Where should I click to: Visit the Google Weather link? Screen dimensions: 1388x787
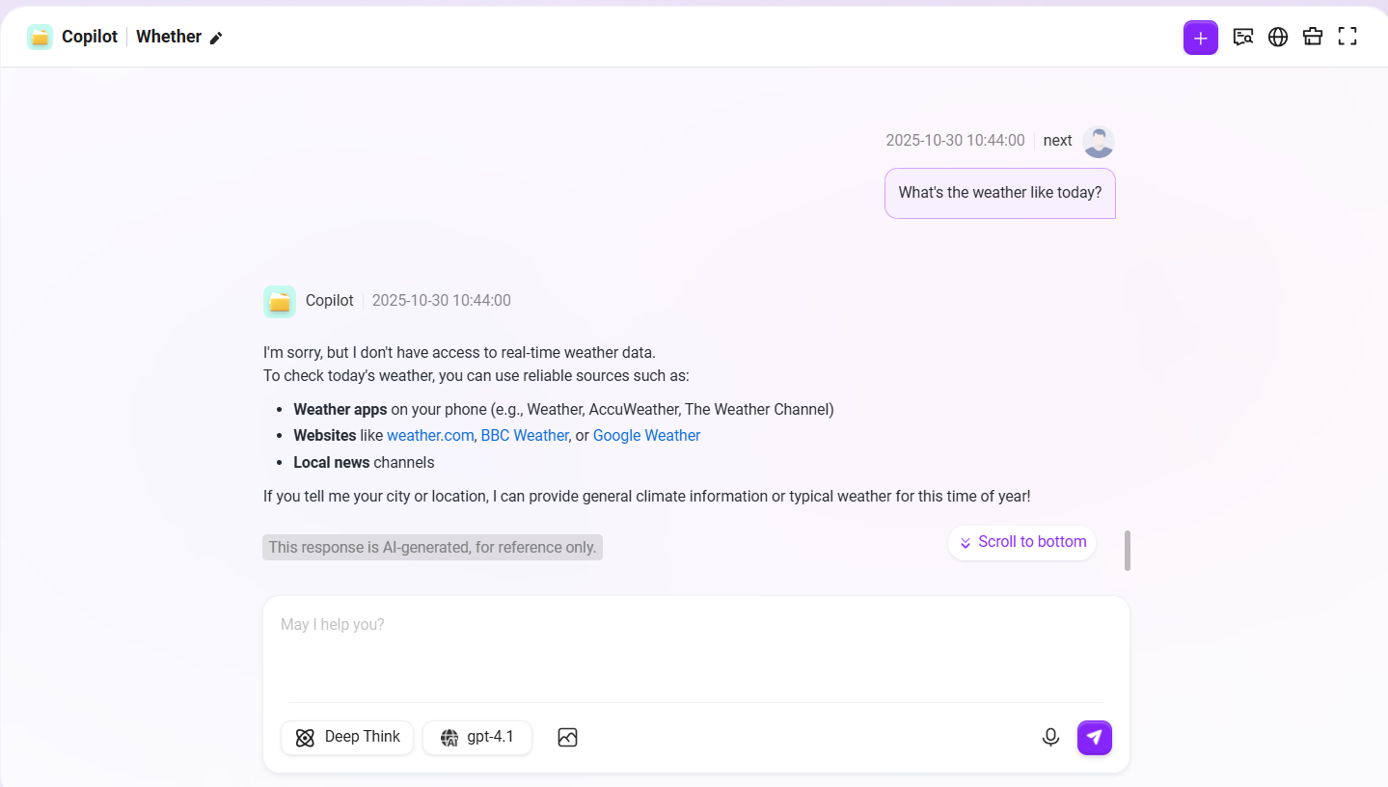pos(646,436)
